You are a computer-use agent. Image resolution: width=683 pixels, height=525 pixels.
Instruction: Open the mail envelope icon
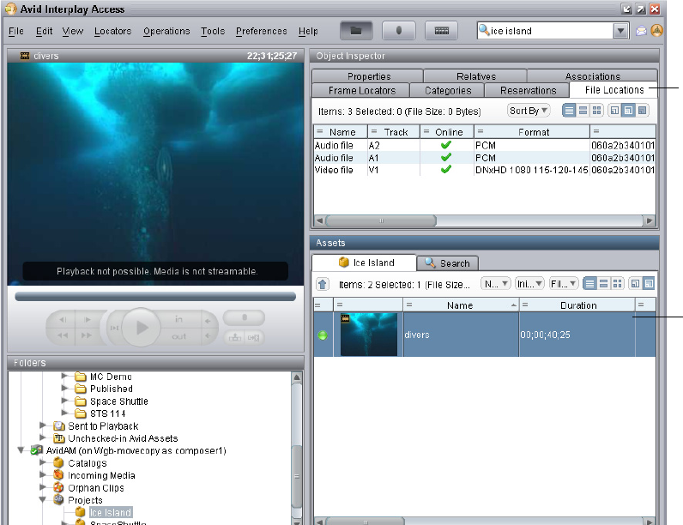coord(641,31)
